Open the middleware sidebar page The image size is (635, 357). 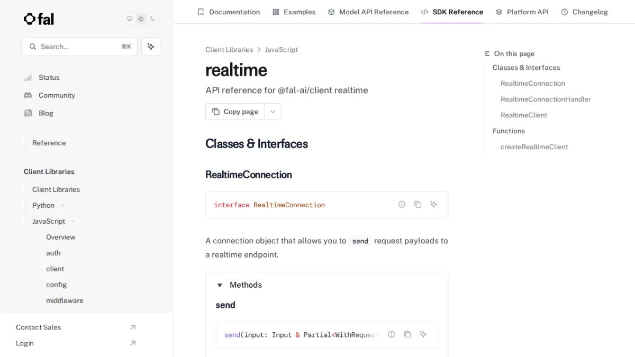coord(65,300)
